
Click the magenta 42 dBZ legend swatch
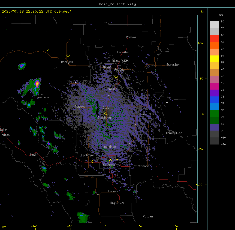[214, 86]
